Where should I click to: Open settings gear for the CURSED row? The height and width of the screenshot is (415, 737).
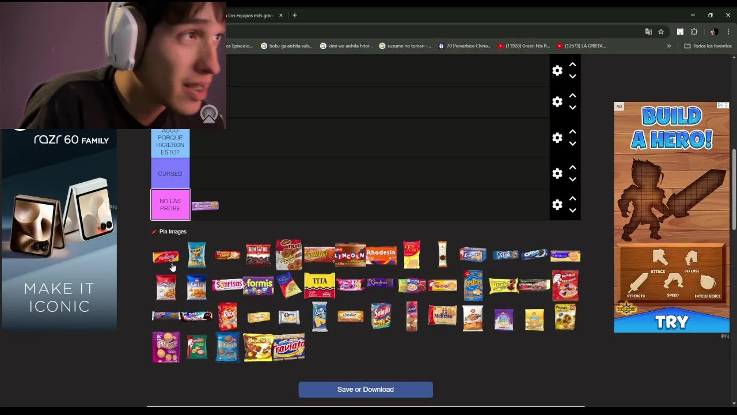tap(557, 173)
